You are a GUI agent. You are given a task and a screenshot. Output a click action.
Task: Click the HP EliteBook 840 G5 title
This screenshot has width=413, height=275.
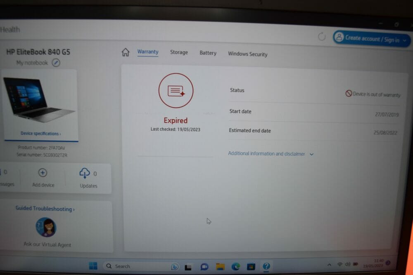[38, 52]
